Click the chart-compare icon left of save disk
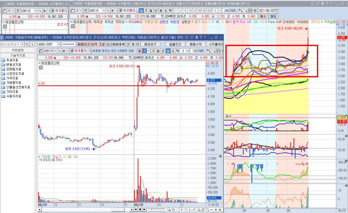This screenshot has width=348, height=213. (245, 11)
